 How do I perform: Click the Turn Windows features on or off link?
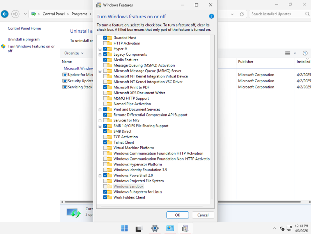31,49
